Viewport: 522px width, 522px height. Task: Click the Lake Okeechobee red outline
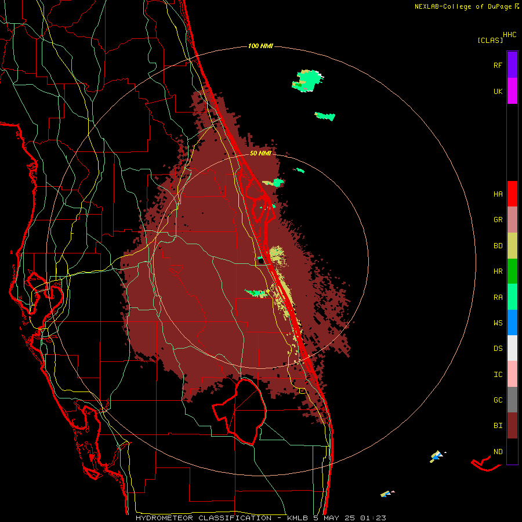pos(240,411)
